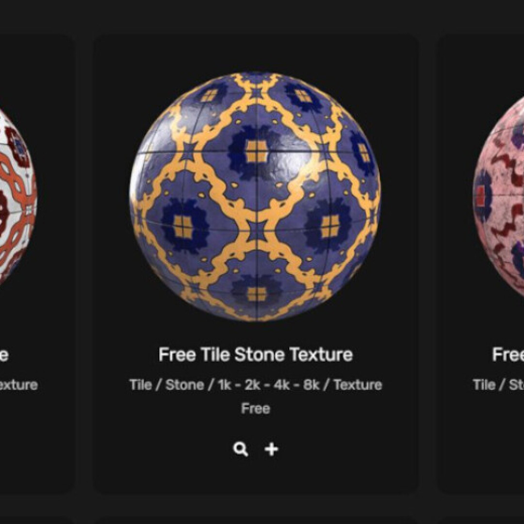Click the Texture tag in the center card

tap(358, 385)
